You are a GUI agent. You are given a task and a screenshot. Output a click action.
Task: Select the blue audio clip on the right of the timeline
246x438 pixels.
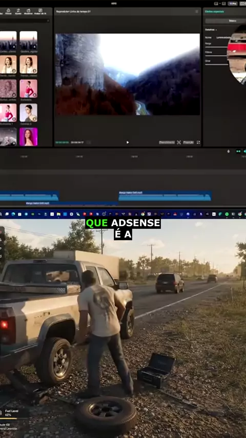[165, 196]
